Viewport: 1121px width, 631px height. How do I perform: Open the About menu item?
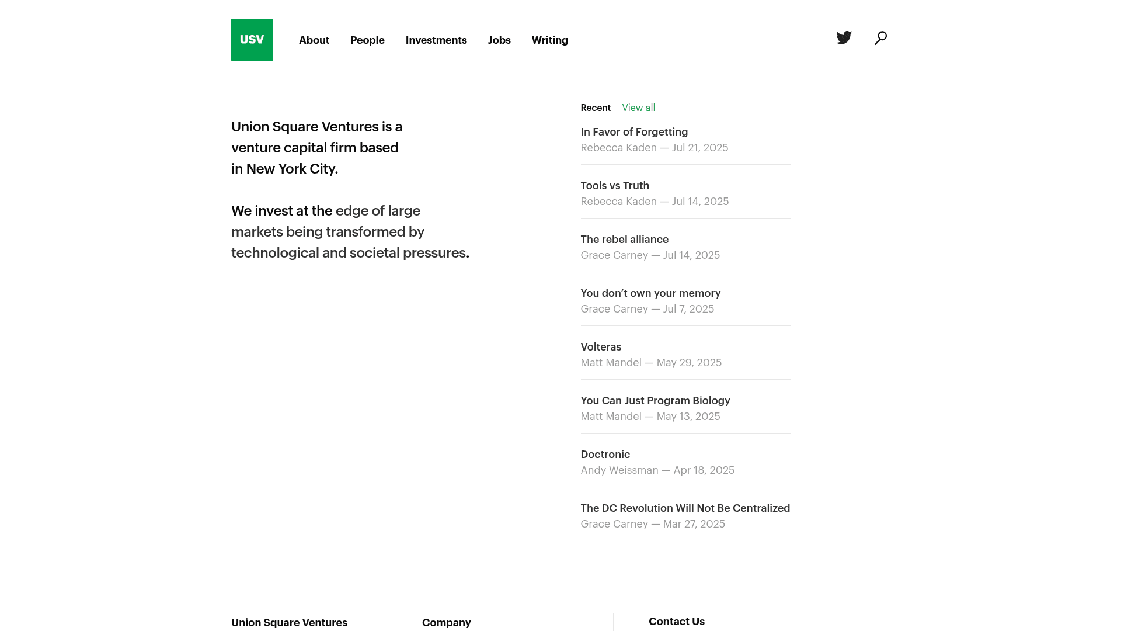coord(314,40)
